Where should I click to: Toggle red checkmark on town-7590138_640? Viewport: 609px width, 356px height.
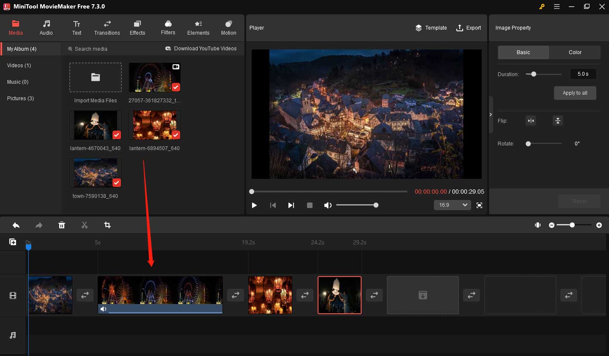pyautogui.click(x=117, y=183)
